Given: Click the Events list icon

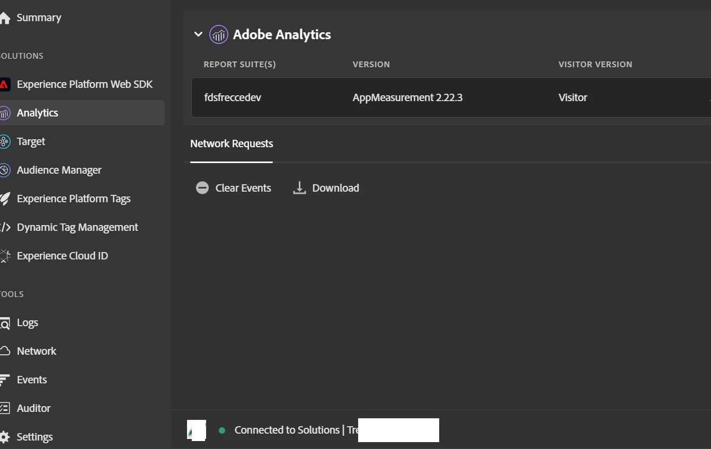Looking at the screenshot, I should coord(5,380).
